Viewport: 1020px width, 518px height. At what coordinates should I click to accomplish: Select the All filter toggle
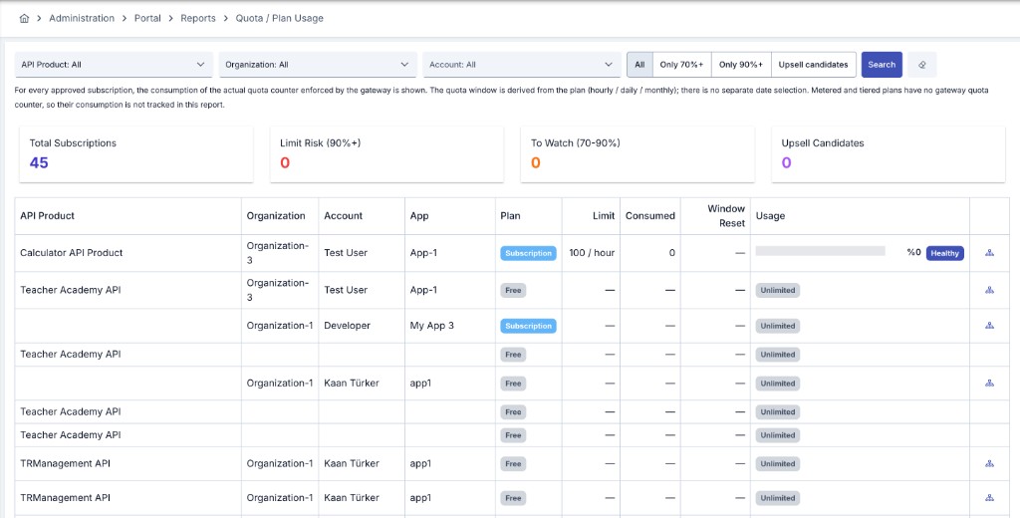tap(639, 65)
